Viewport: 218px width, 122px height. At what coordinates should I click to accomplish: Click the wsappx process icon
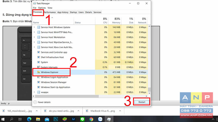pos(39,92)
